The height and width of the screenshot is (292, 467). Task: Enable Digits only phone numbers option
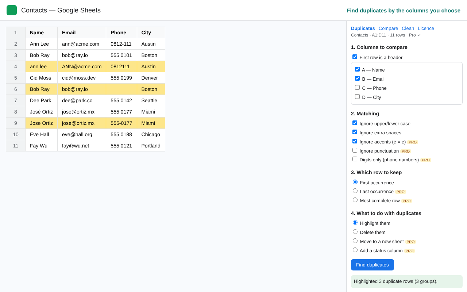click(x=355, y=159)
